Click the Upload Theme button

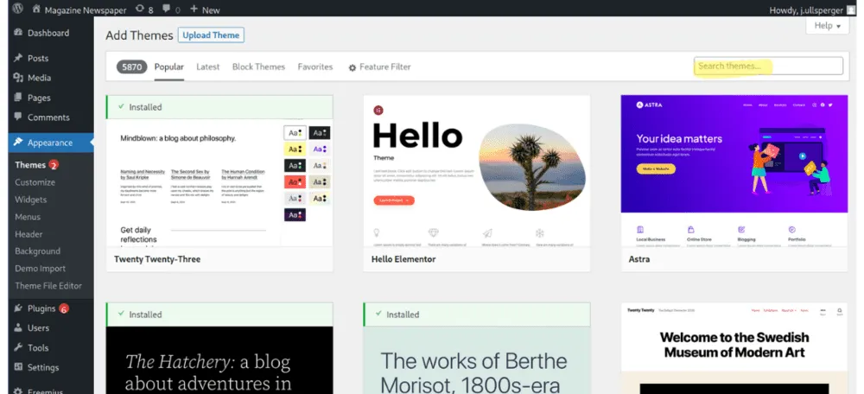click(x=211, y=35)
